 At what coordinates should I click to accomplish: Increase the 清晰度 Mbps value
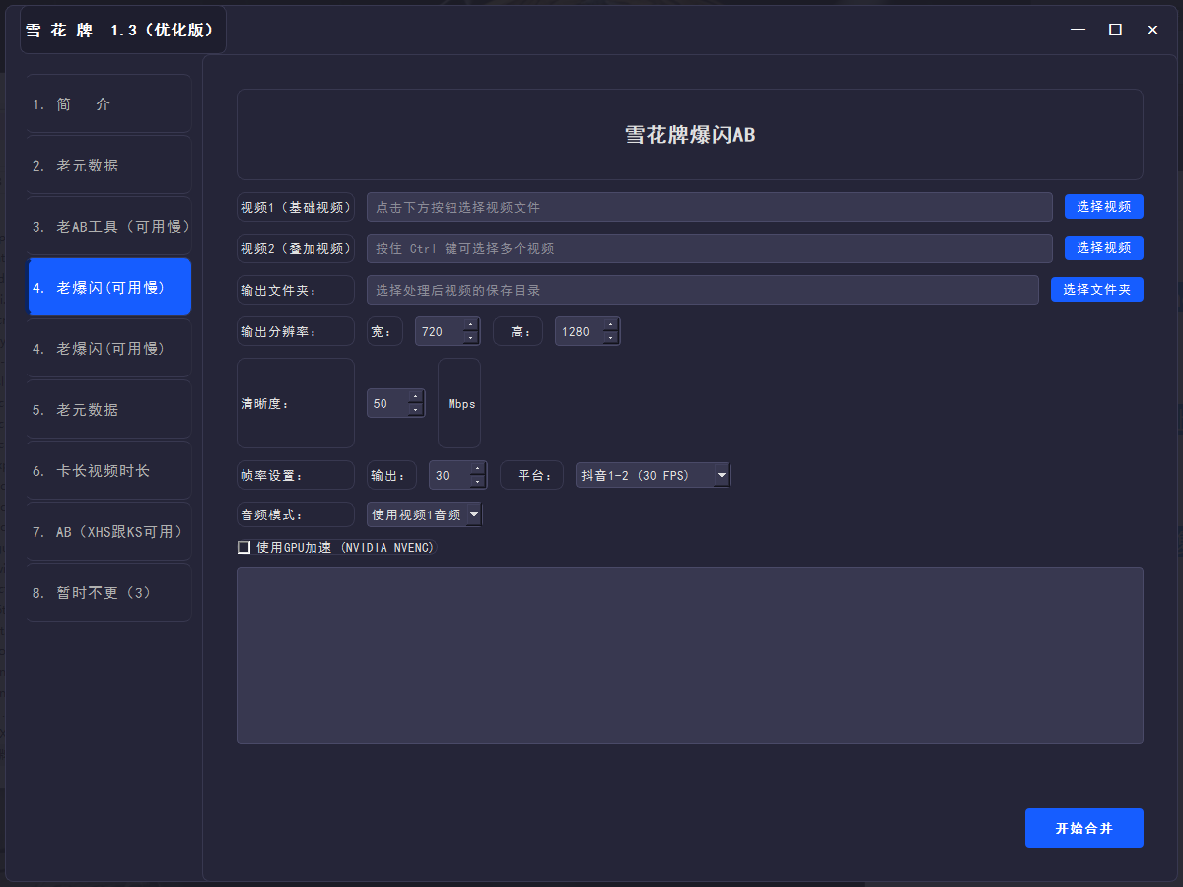pyautogui.click(x=415, y=397)
